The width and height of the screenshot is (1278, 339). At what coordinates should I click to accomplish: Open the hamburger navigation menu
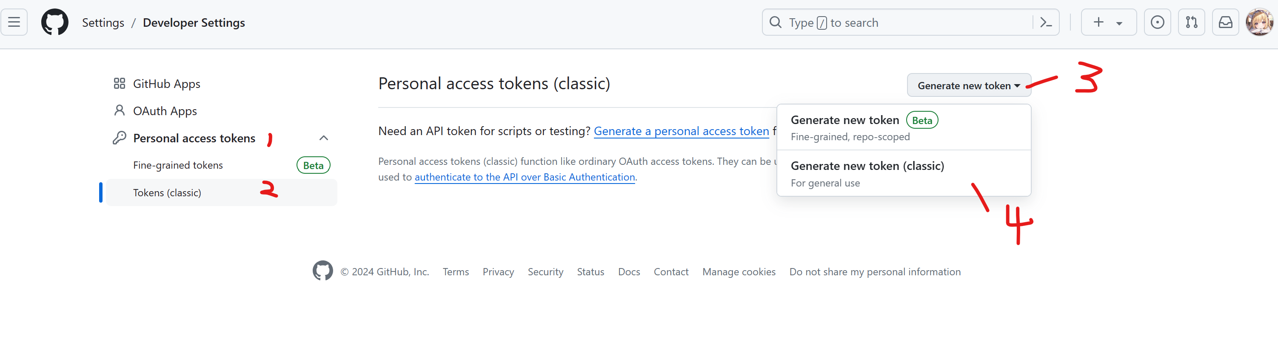pyautogui.click(x=14, y=22)
